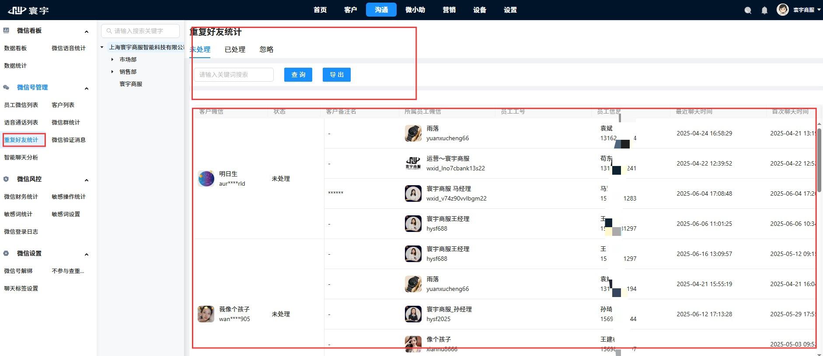The height and width of the screenshot is (356, 823).
Task: Open 敏感词设置 in the sidebar
Action: coord(66,214)
